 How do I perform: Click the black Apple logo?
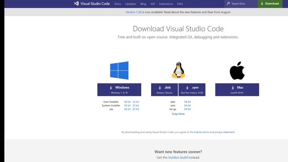(x=237, y=71)
